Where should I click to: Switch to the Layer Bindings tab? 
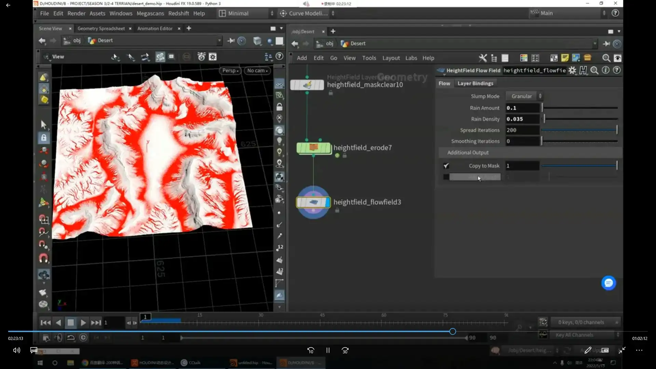point(475,83)
